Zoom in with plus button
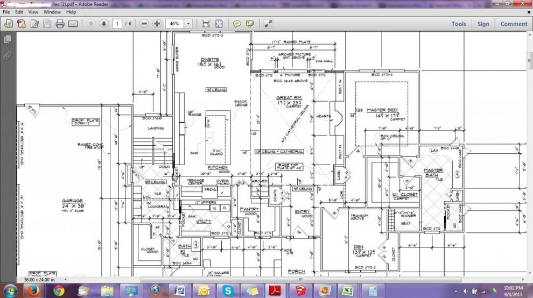The image size is (533, 298). pyautogui.click(x=157, y=24)
